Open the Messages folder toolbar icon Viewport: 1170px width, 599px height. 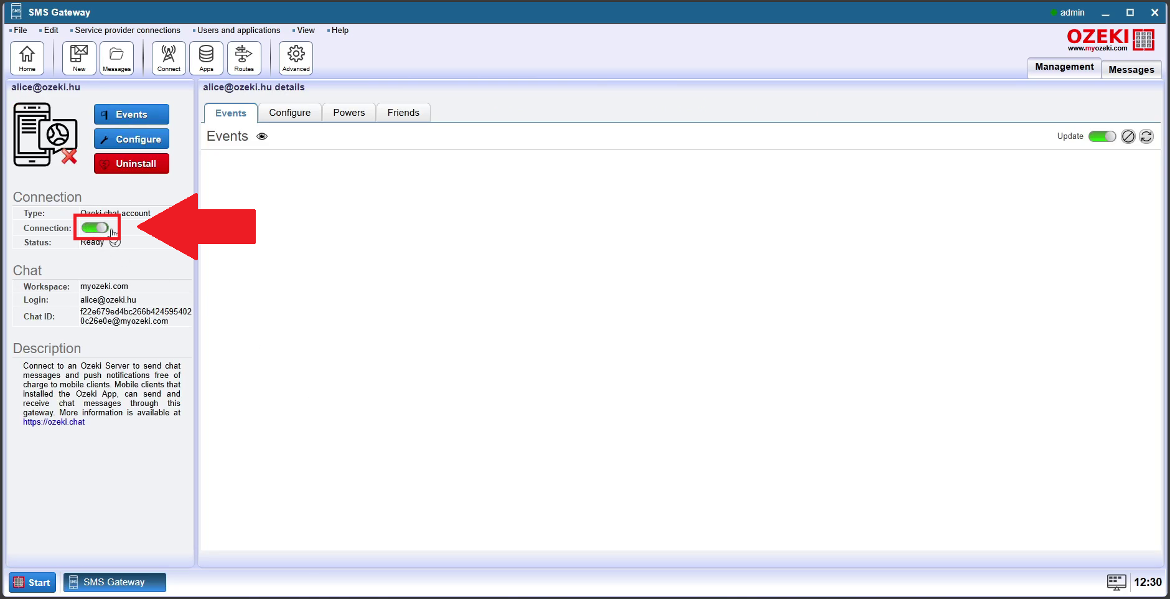[116, 59]
